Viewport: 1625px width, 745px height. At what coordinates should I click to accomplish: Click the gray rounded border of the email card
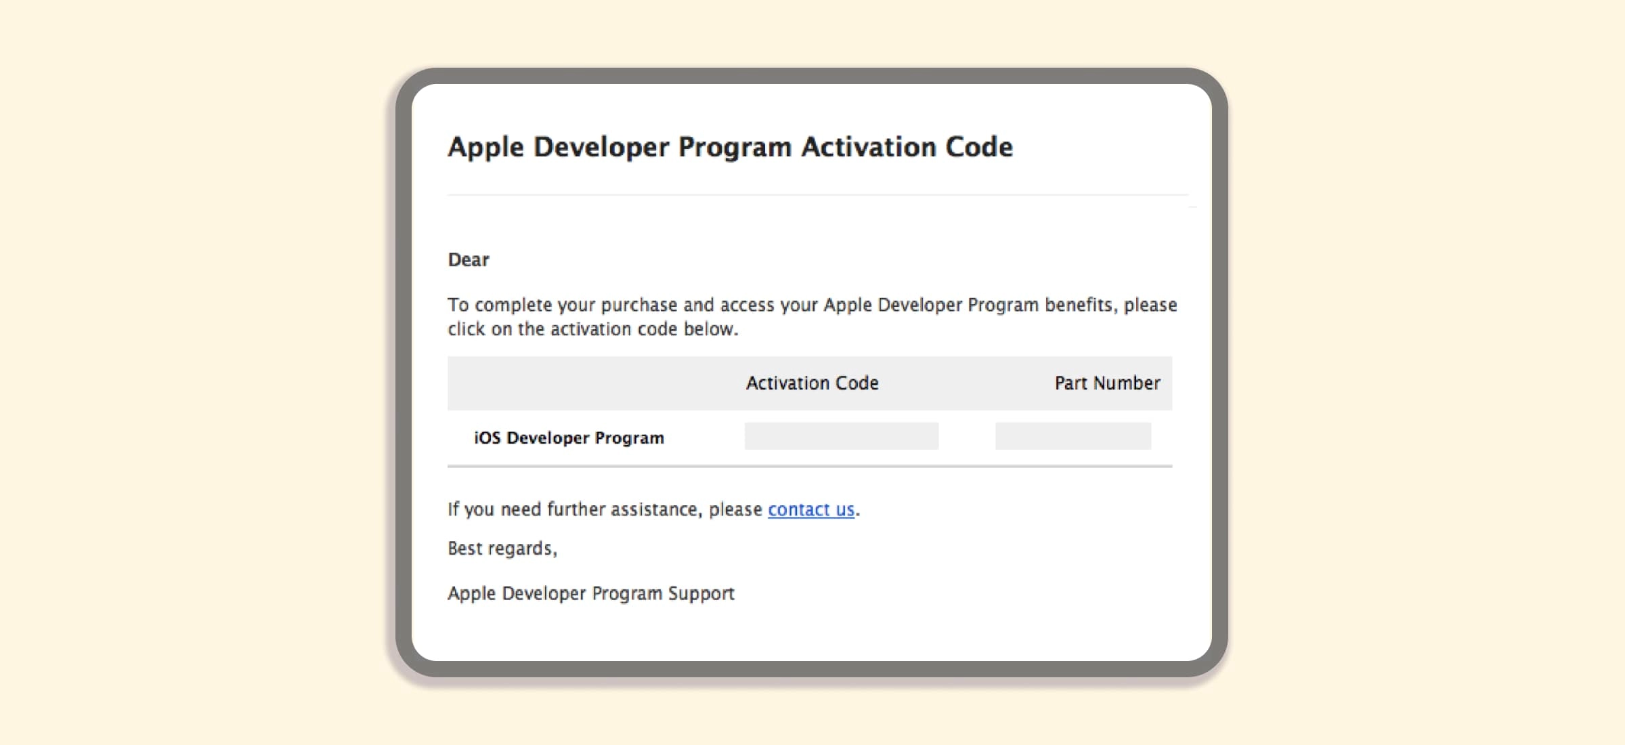coord(404,372)
